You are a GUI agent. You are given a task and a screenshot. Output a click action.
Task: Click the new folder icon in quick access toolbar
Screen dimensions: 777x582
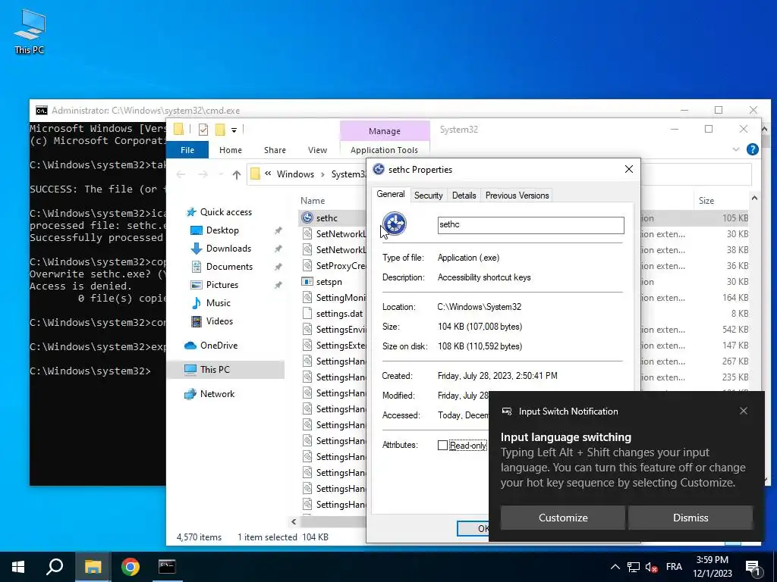pos(220,130)
